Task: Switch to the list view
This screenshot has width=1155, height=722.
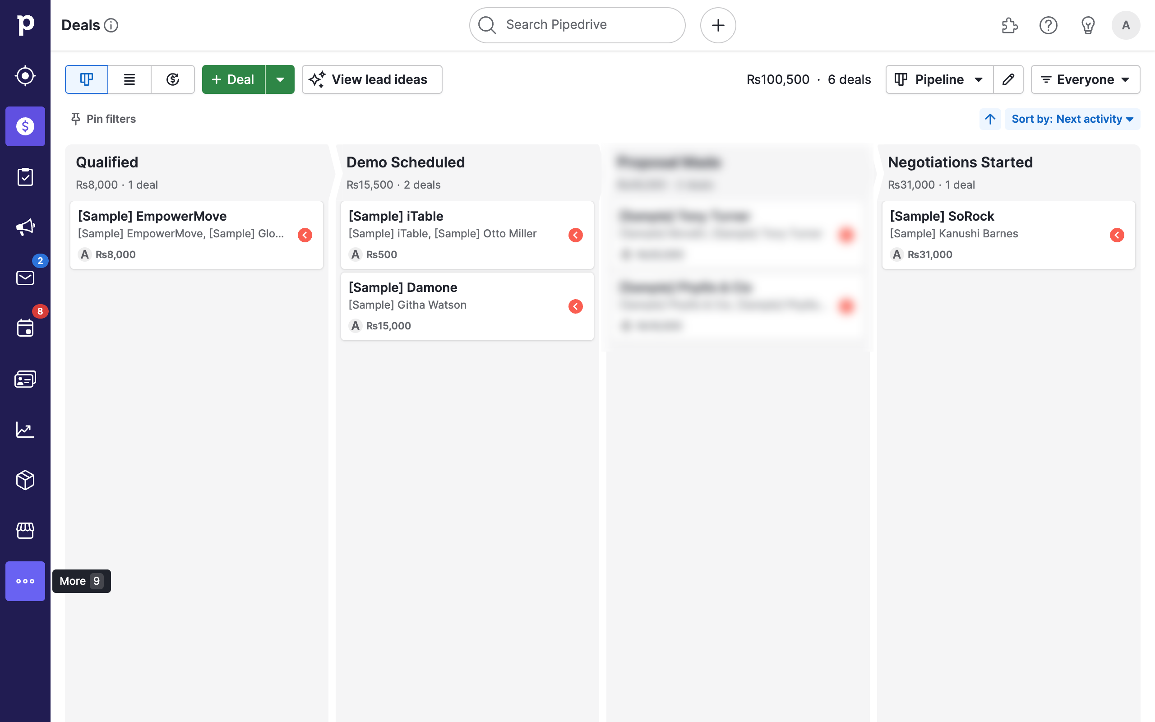Action: pyautogui.click(x=129, y=79)
